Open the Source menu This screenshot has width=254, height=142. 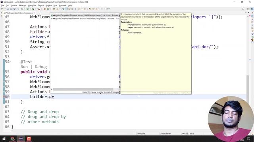tap(14, 6)
